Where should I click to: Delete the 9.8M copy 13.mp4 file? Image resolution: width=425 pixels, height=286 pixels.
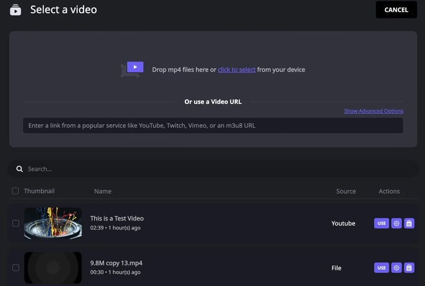(x=410, y=268)
